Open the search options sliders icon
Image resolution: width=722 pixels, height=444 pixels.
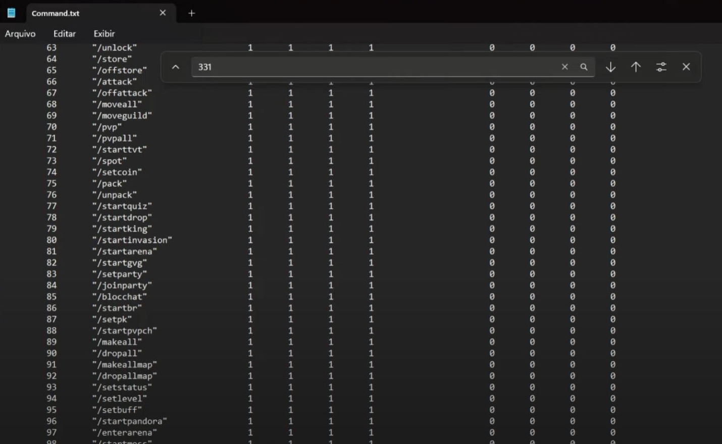point(661,67)
